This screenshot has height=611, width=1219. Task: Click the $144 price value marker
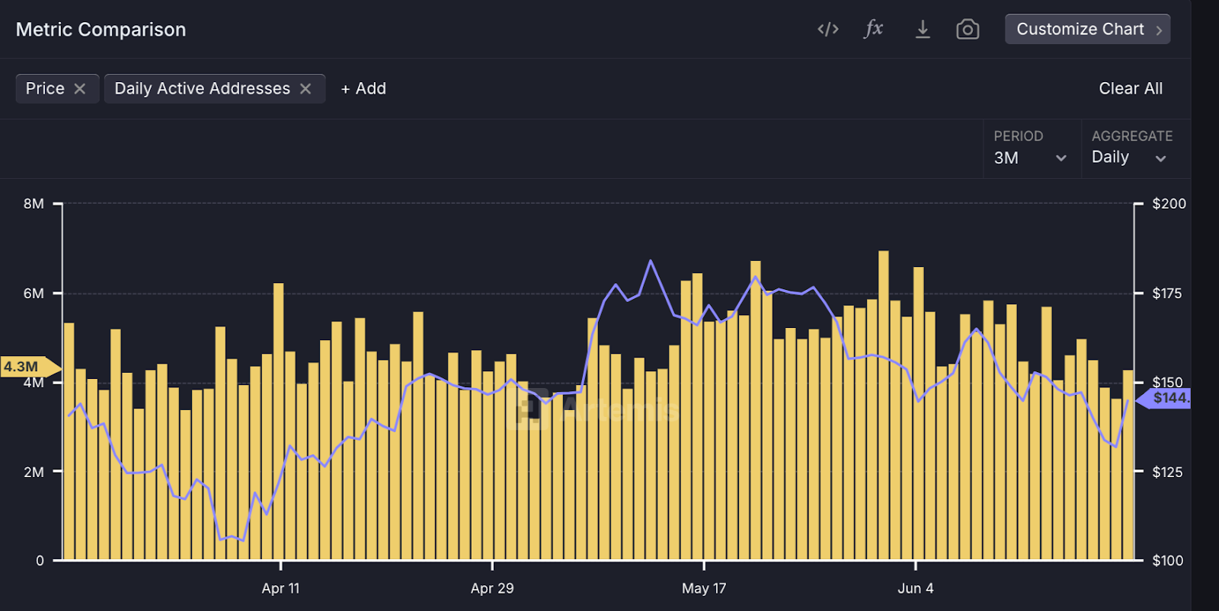pyautogui.click(x=1164, y=398)
